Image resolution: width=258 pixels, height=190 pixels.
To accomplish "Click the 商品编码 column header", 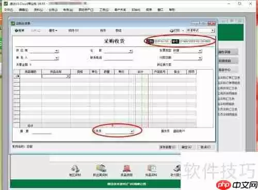I will coord(31,72).
